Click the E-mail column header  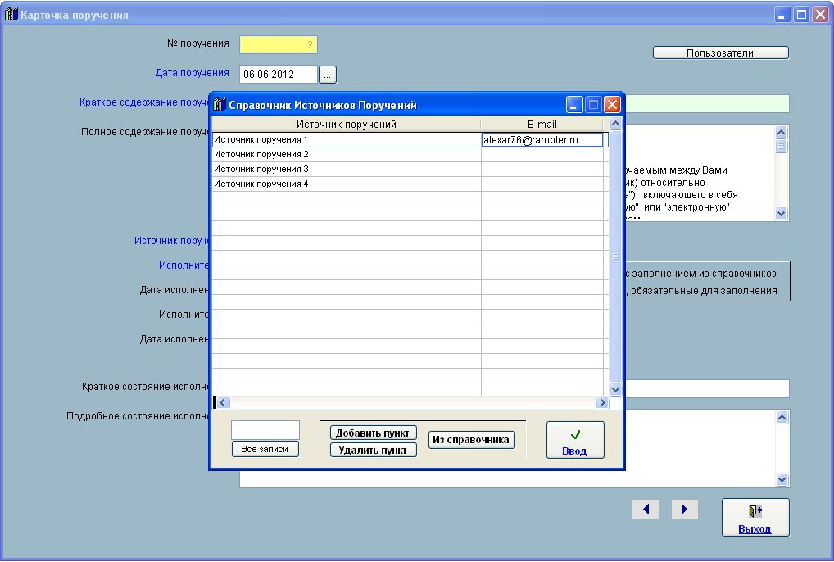tap(542, 124)
